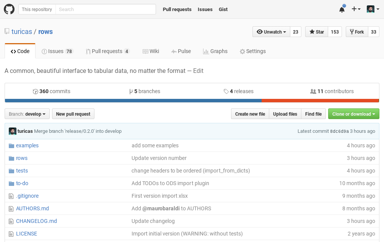384x242 pixels.
Task: View the 11 contributors
Action: click(x=332, y=91)
